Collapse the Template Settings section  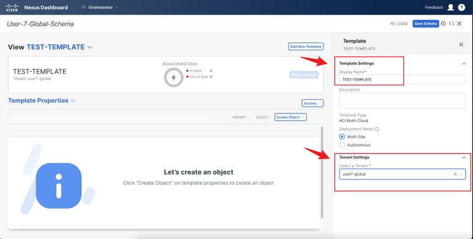point(464,63)
